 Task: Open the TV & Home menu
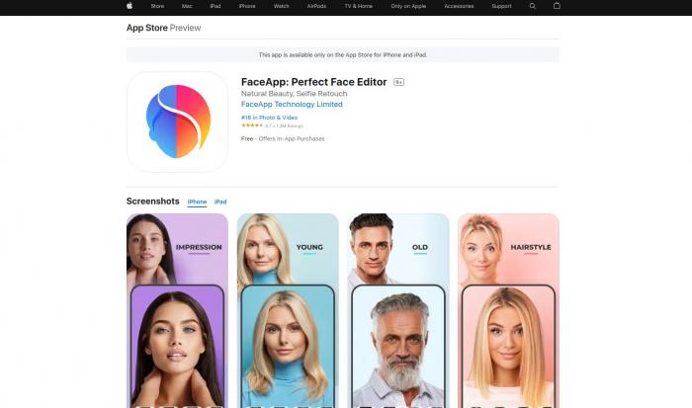(358, 6)
